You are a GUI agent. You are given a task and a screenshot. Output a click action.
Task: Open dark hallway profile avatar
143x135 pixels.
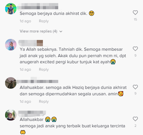tap(11, 83)
